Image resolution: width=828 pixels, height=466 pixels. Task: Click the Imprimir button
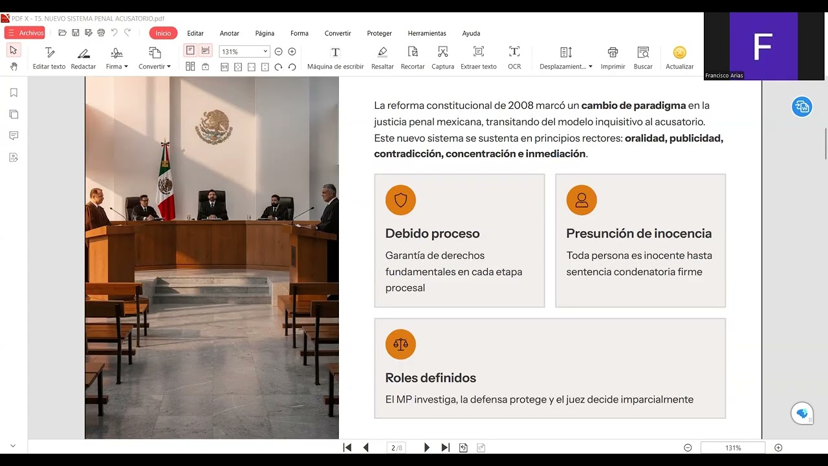[613, 58]
